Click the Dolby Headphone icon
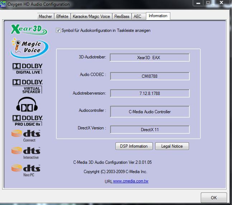232x205 pixels. pyautogui.click(x=27, y=104)
